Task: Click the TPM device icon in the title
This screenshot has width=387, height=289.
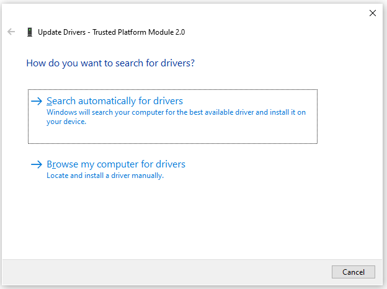Action: pos(30,32)
